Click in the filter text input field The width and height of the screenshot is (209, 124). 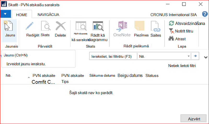pos(113,56)
